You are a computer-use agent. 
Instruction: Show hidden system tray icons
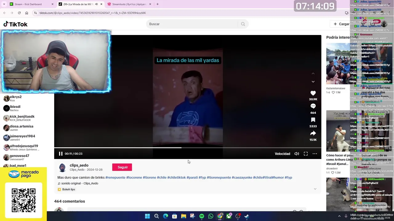(x=339, y=216)
